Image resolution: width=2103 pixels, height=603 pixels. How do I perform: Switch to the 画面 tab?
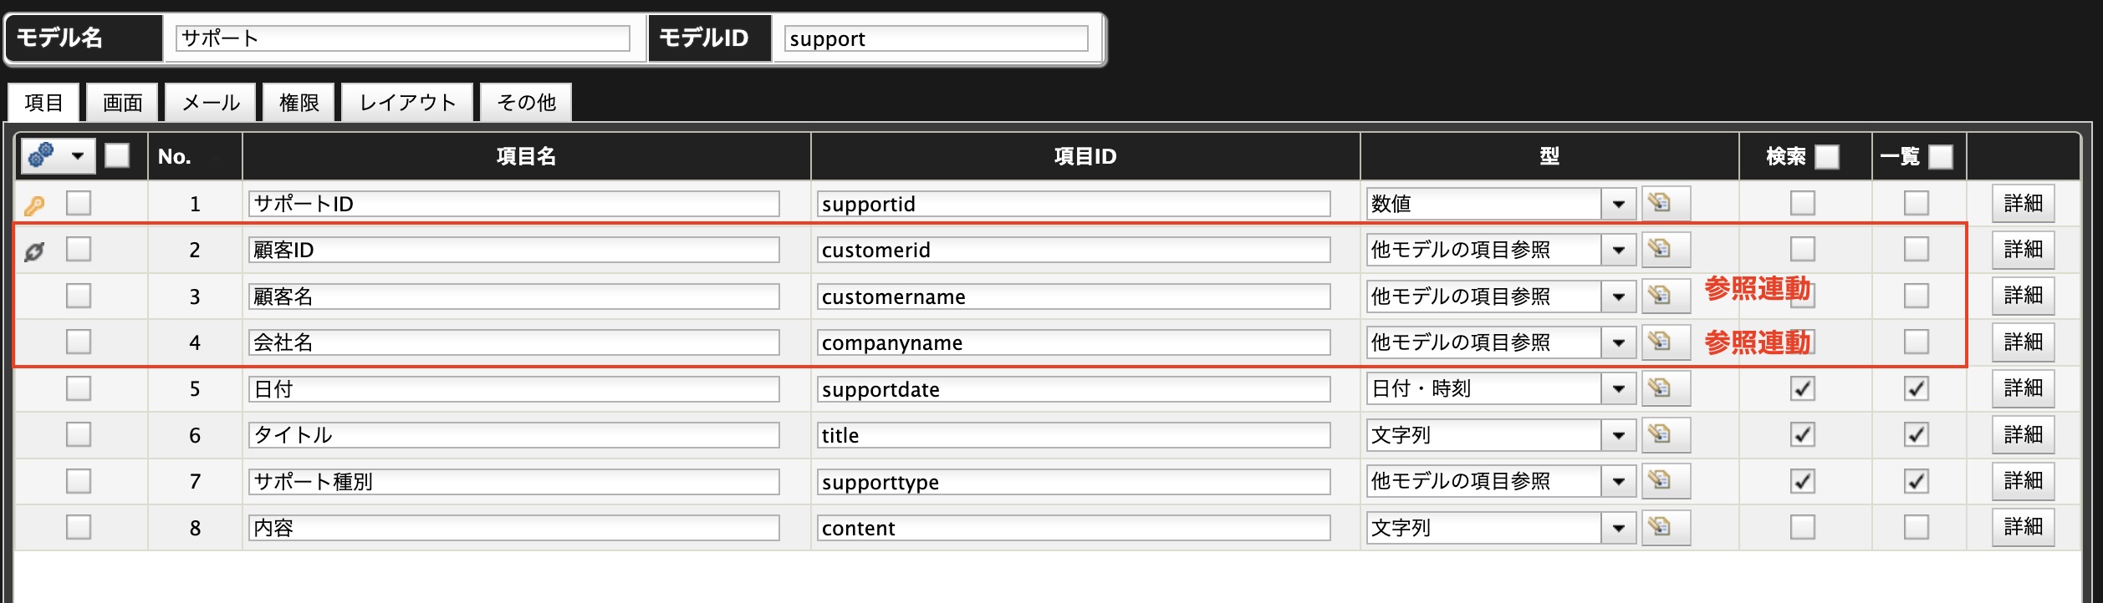tap(122, 102)
